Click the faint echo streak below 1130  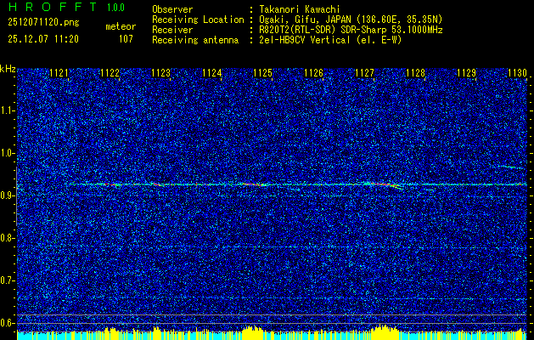pyautogui.click(x=511, y=167)
